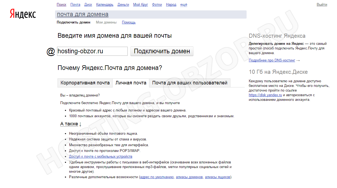Open https://disk.yandex.ru link
The width and height of the screenshot is (337, 188).
[265, 95]
